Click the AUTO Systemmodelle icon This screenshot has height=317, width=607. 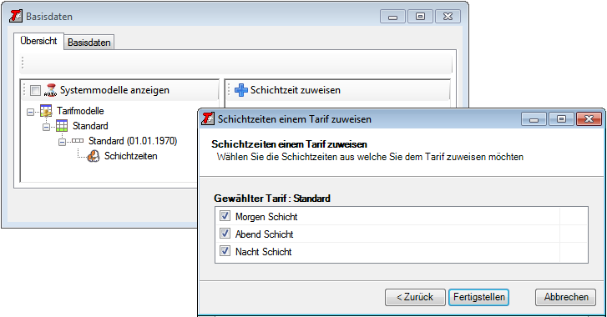coord(50,90)
